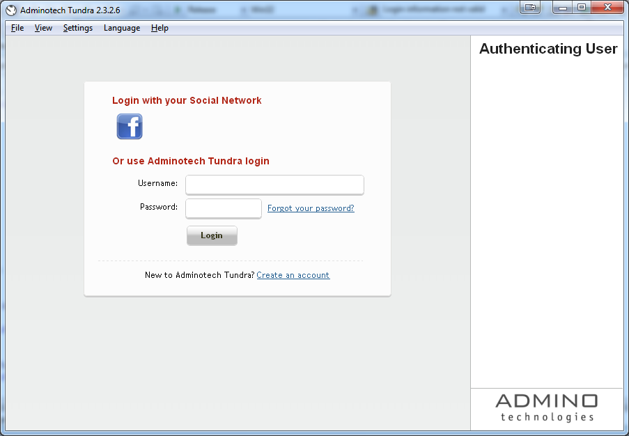Viewport: 629px width, 436px height.
Task: Focus the Username input field
Action: click(x=274, y=185)
